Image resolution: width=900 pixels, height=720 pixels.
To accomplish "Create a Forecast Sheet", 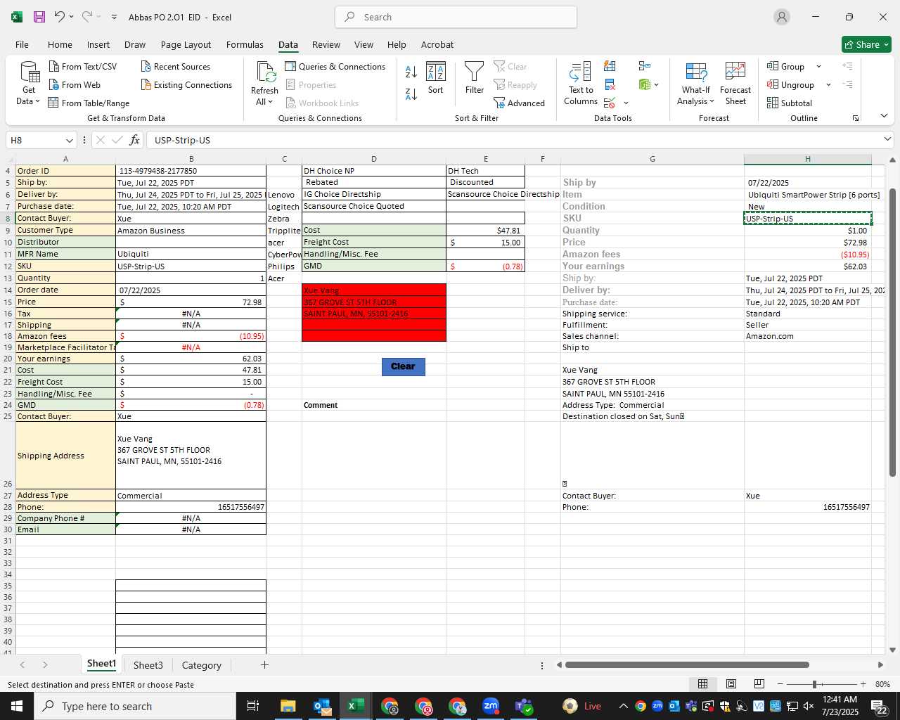I will 735,83.
